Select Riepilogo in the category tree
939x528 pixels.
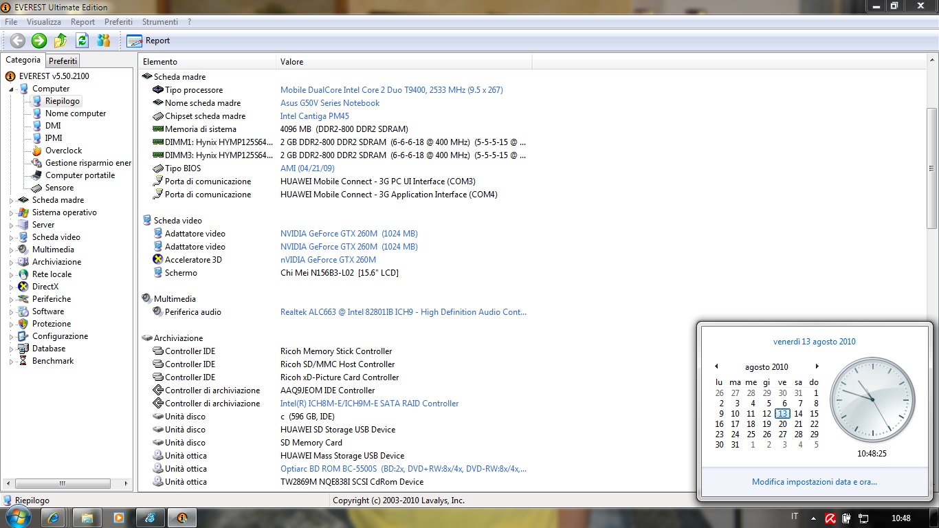coord(63,101)
